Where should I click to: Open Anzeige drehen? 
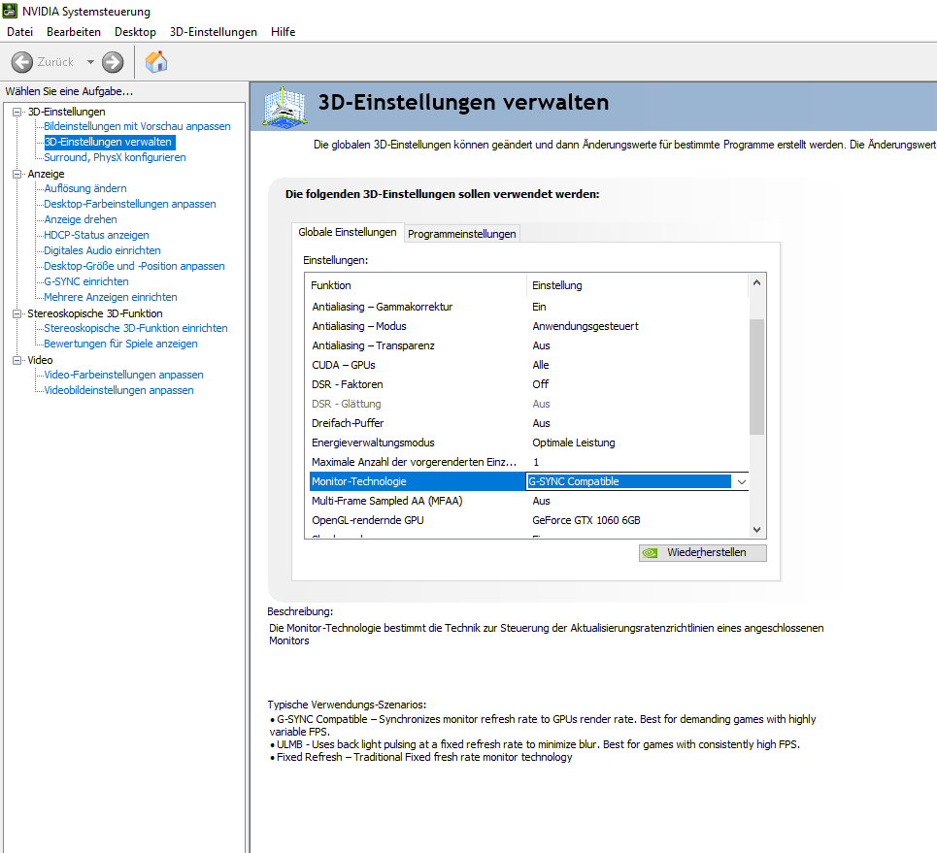pyautogui.click(x=80, y=219)
